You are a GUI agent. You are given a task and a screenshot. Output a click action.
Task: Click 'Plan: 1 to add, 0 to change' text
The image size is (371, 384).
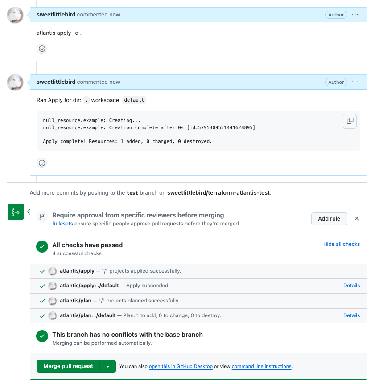tap(172, 315)
